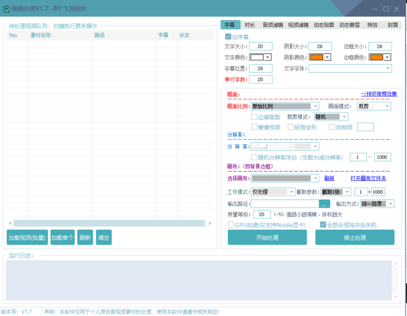Screen dimensions: 407x316
Task: Expand the 工作模式 dropdown
Action: coord(291,192)
